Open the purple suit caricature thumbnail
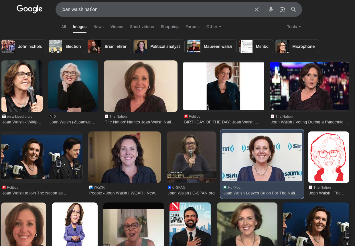Screen dimensions: 355x246 [75, 224]
